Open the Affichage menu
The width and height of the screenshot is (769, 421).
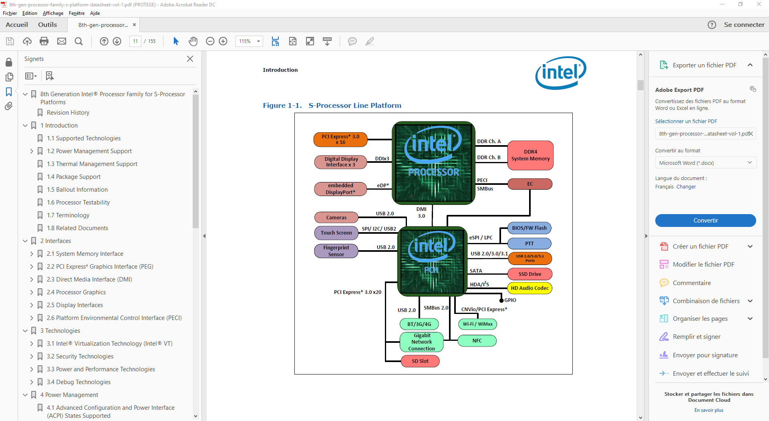pyautogui.click(x=53, y=13)
